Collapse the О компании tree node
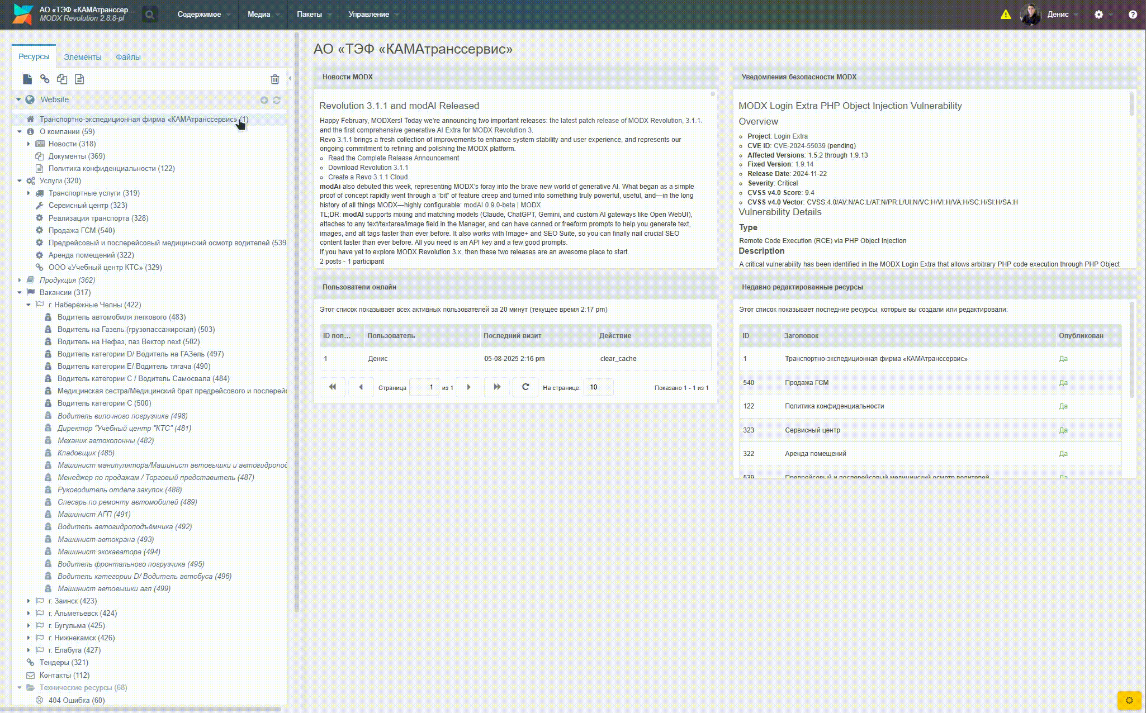 pyautogui.click(x=20, y=131)
